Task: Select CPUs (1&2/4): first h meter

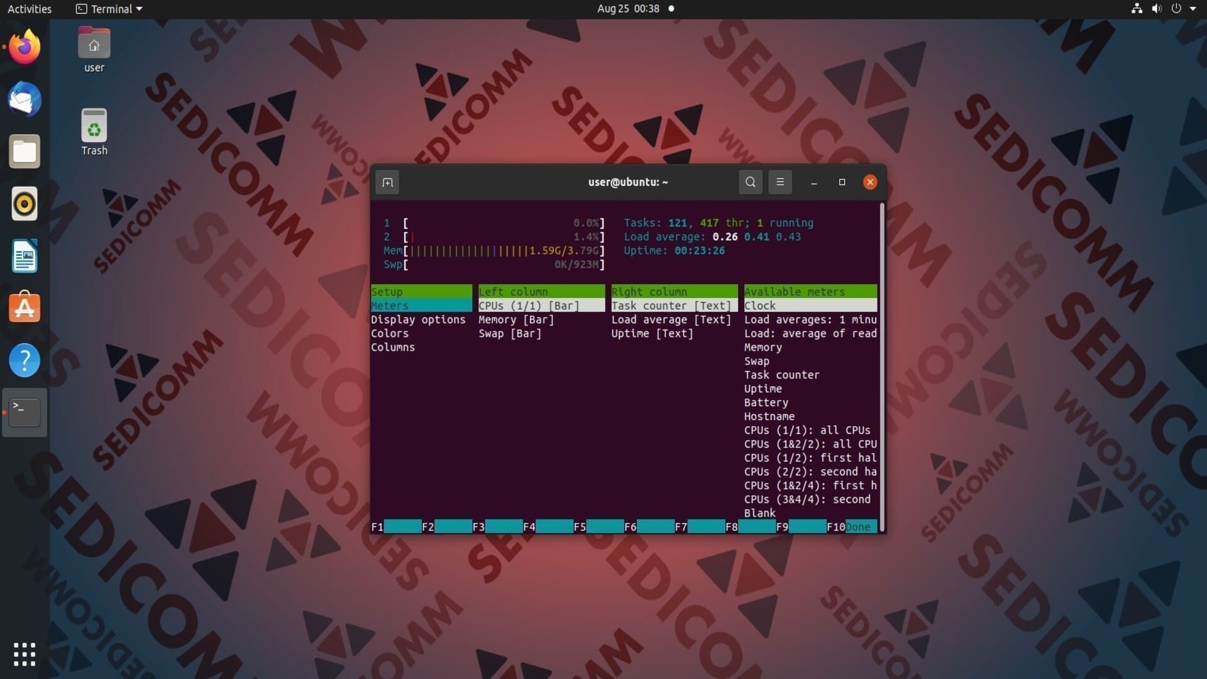Action: tap(810, 485)
